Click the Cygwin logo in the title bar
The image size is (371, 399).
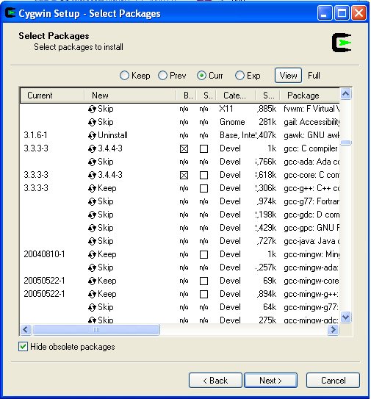click(10, 12)
